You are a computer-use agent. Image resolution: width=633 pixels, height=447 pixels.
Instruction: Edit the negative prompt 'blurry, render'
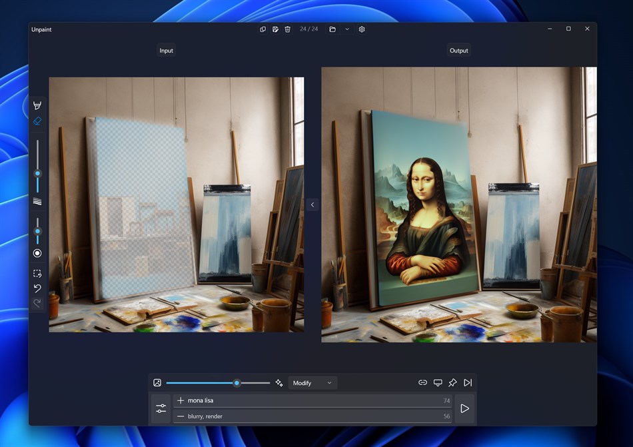pos(313,416)
